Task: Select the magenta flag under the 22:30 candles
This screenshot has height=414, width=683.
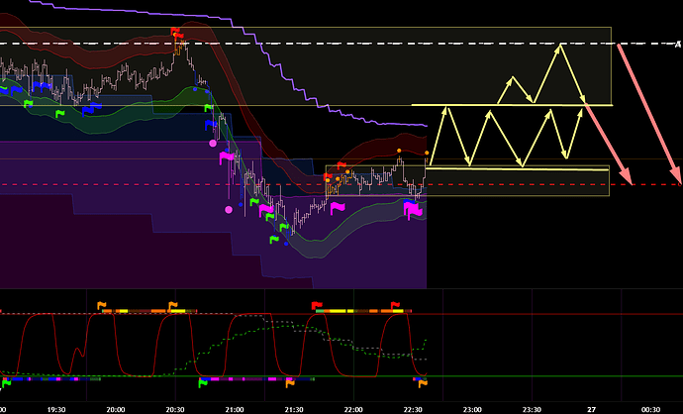Action: (x=411, y=210)
